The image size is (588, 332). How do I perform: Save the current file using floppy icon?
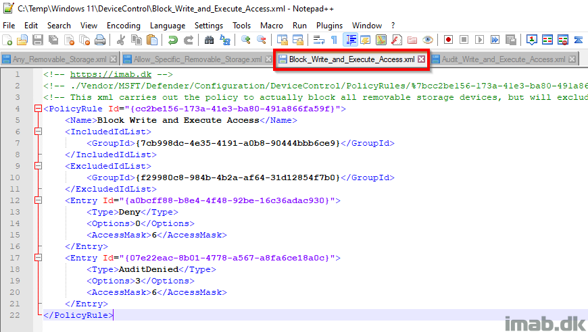(x=38, y=40)
